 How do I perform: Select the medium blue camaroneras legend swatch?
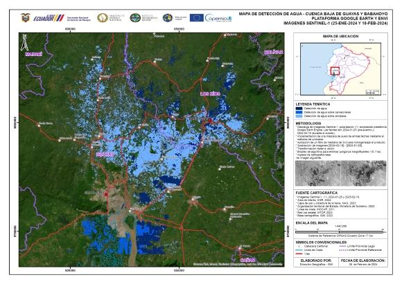pos(299,112)
